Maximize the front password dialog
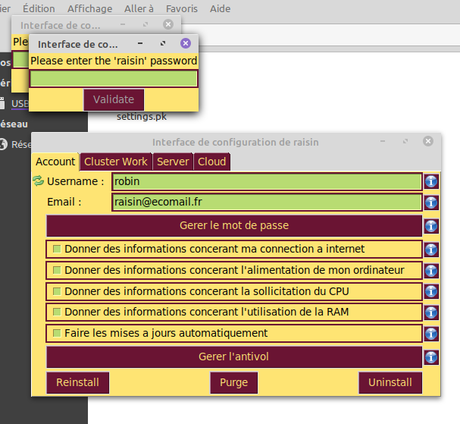Viewport: 460px width, 424px height. point(163,43)
